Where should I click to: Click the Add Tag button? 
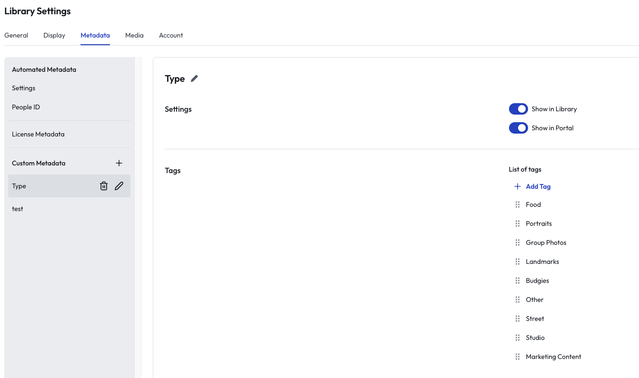pyautogui.click(x=532, y=186)
